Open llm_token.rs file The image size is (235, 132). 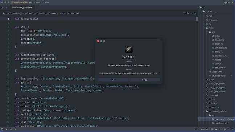[219, 48]
